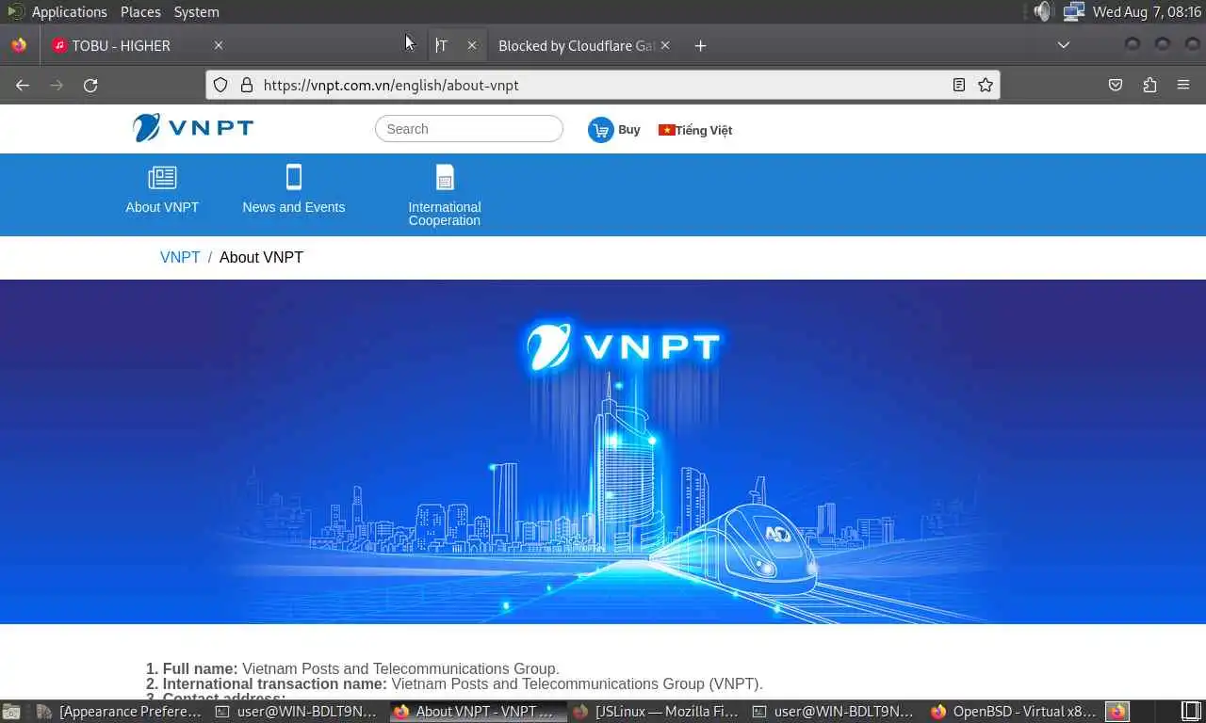This screenshot has width=1206, height=723.
Task: Close the Blocked by Cloudflare tab
Action: [665, 45]
